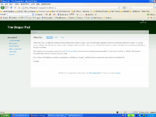The image size is (156, 117).
Task: Open the Slashdot bookmark folder
Action: pos(125,11)
